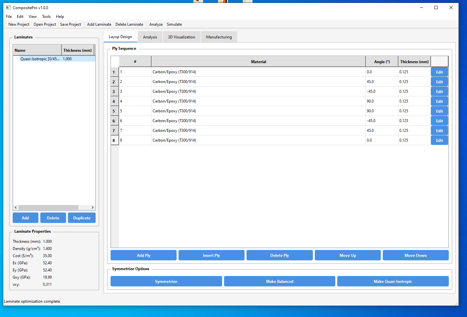Switch to the 3D Visualization tab
Viewport: 467px width, 317px height.
click(181, 37)
